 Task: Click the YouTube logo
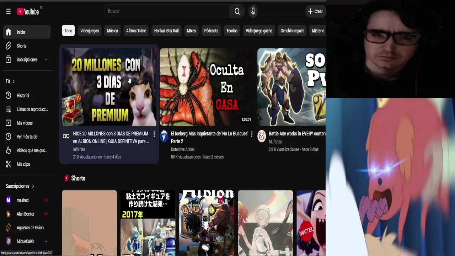(x=28, y=11)
